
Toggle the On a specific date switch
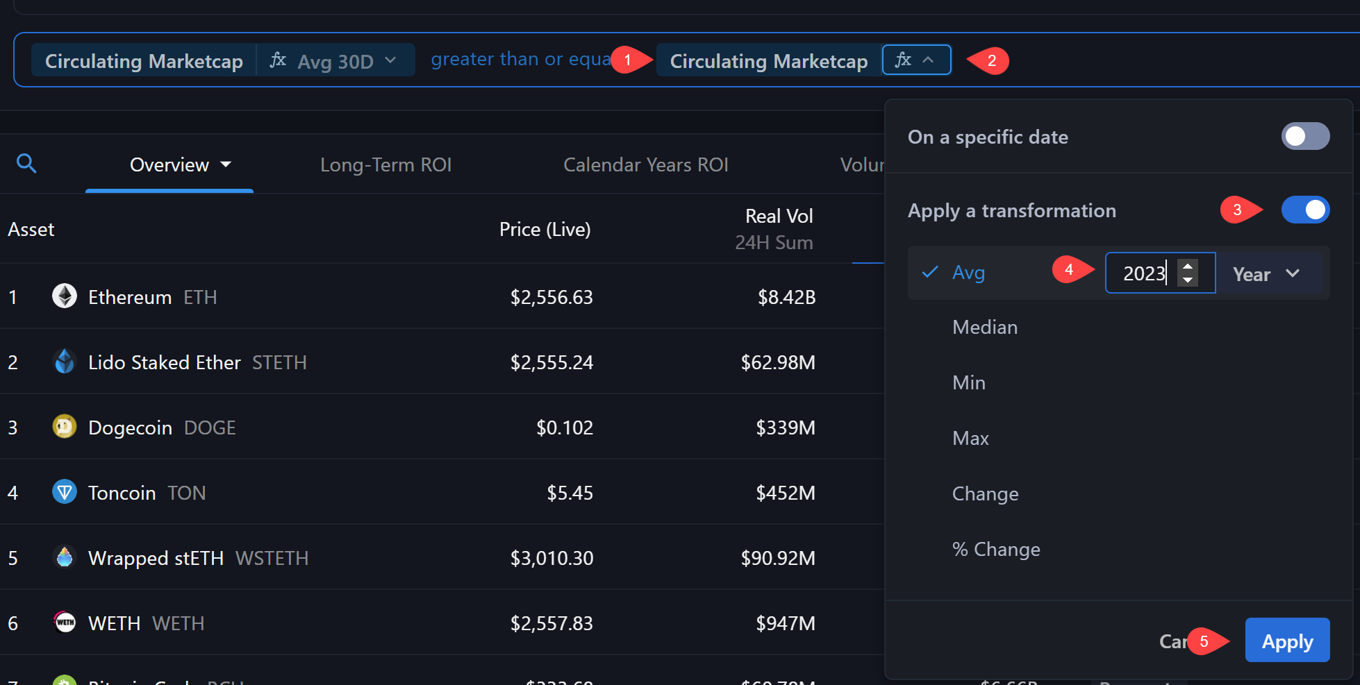tap(1305, 136)
